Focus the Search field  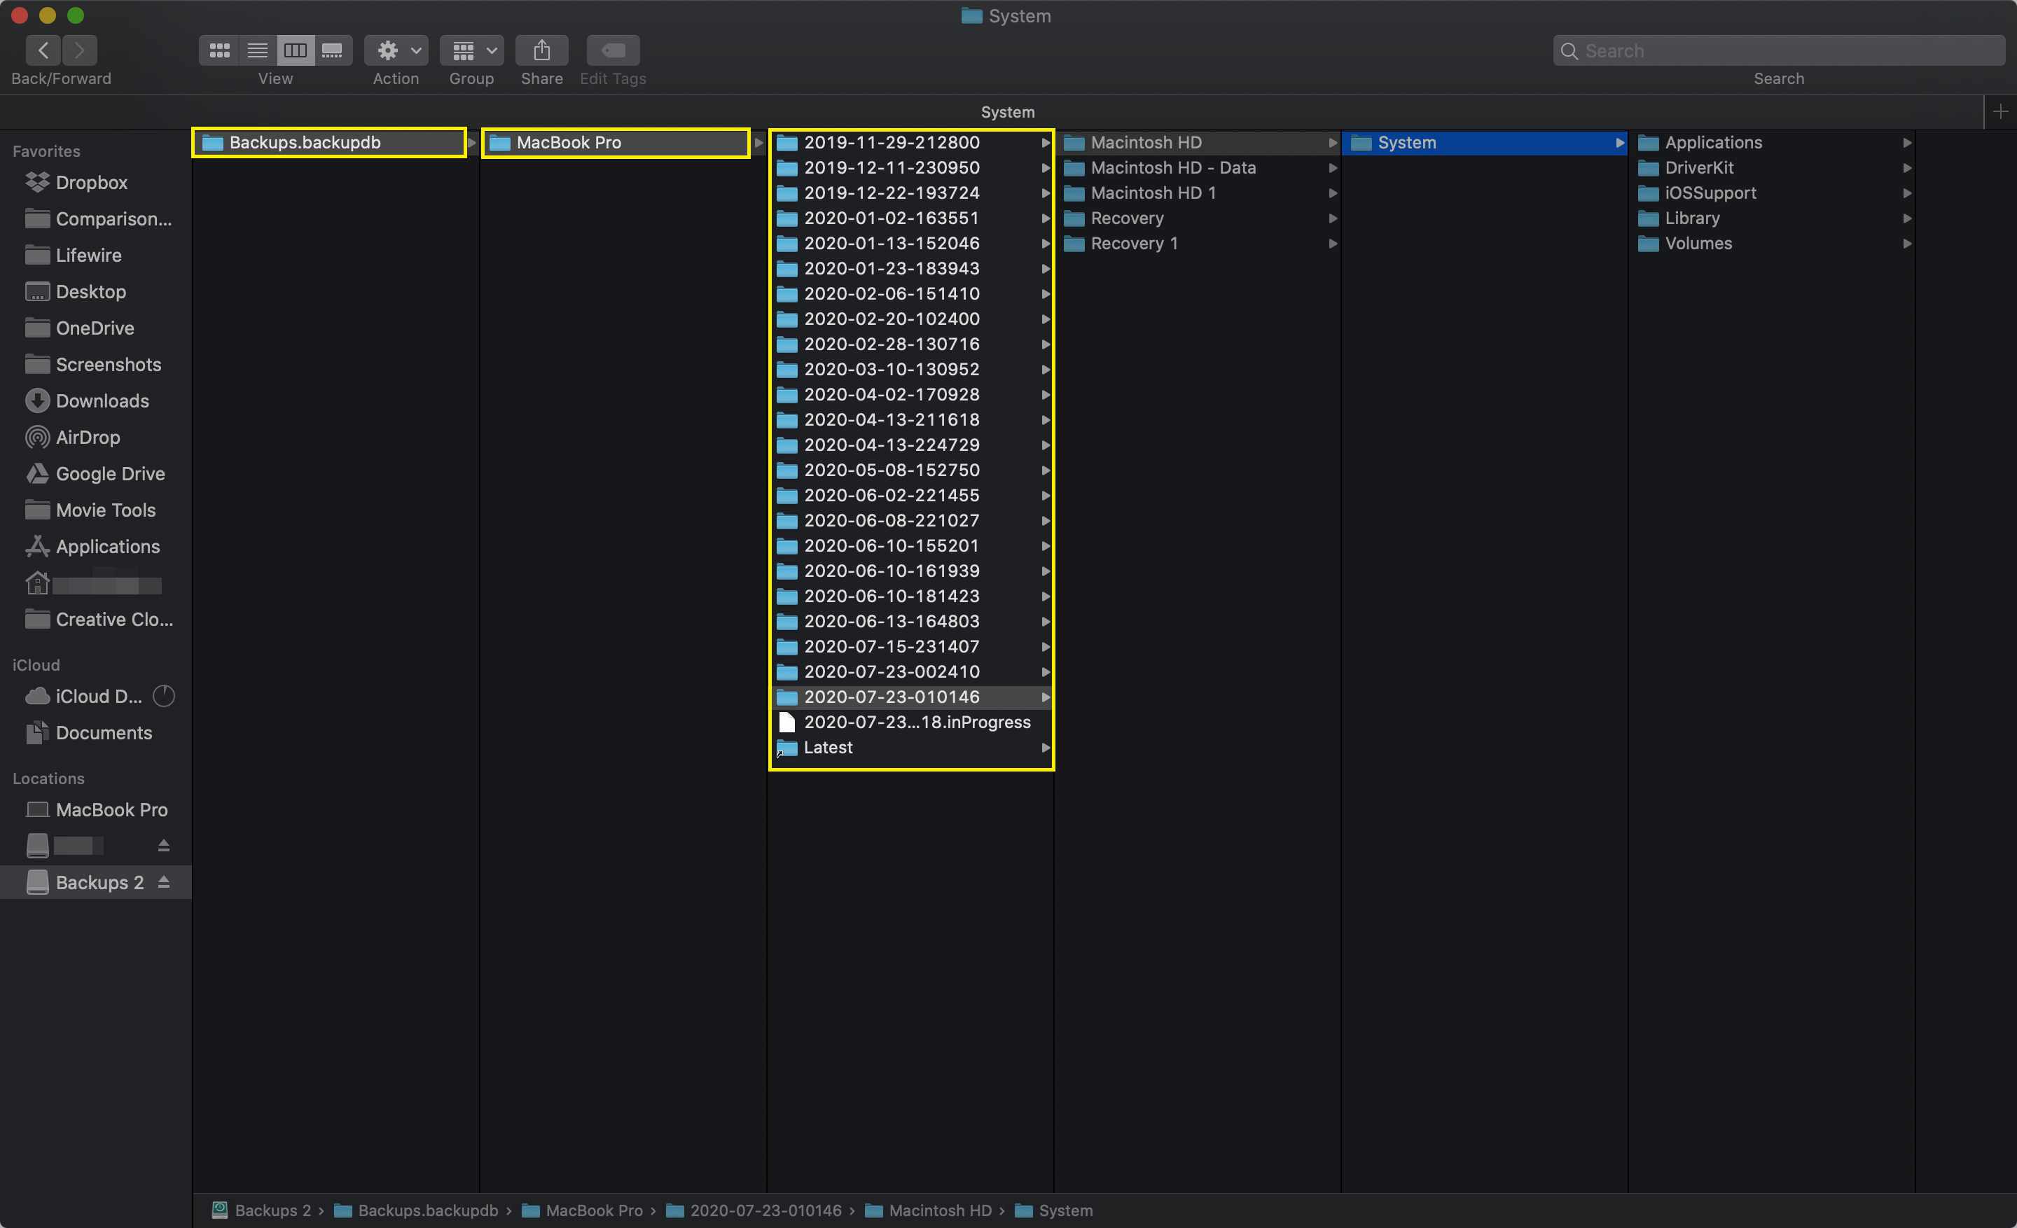1779,50
